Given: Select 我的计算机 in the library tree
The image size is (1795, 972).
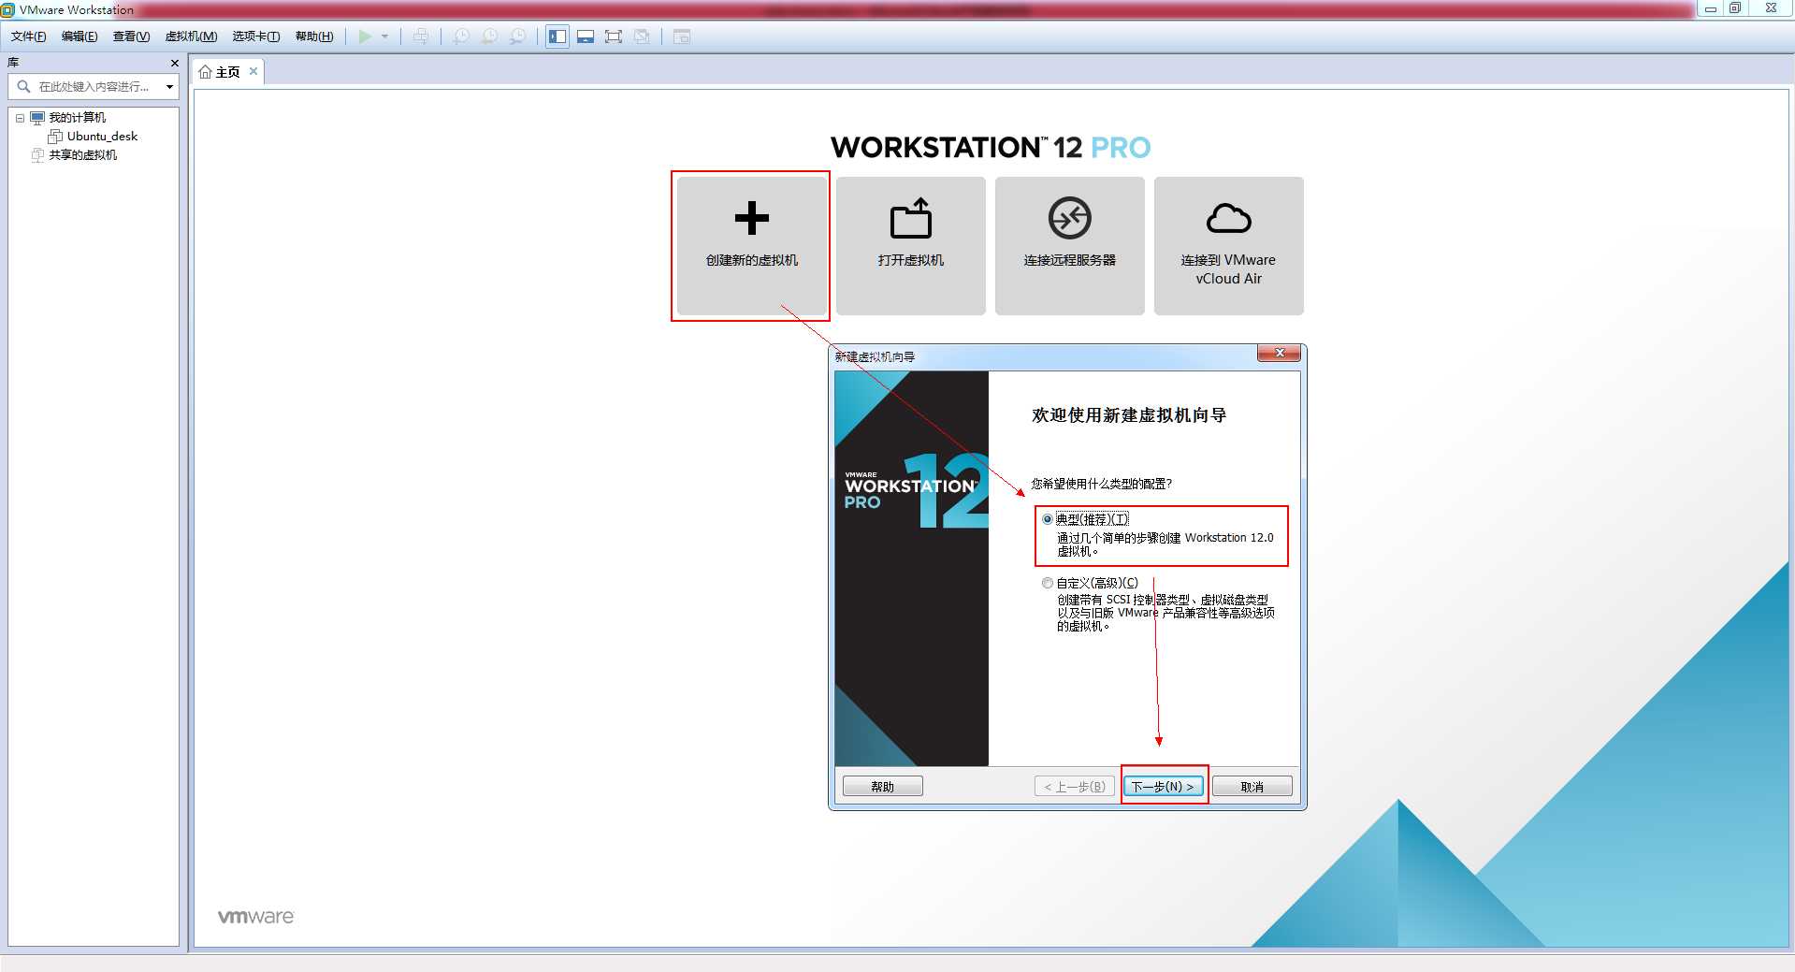Looking at the screenshot, I should pyautogui.click(x=78, y=118).
